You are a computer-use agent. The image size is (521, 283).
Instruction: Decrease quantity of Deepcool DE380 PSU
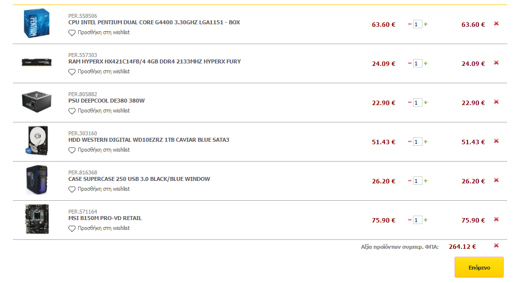(410, 103)
